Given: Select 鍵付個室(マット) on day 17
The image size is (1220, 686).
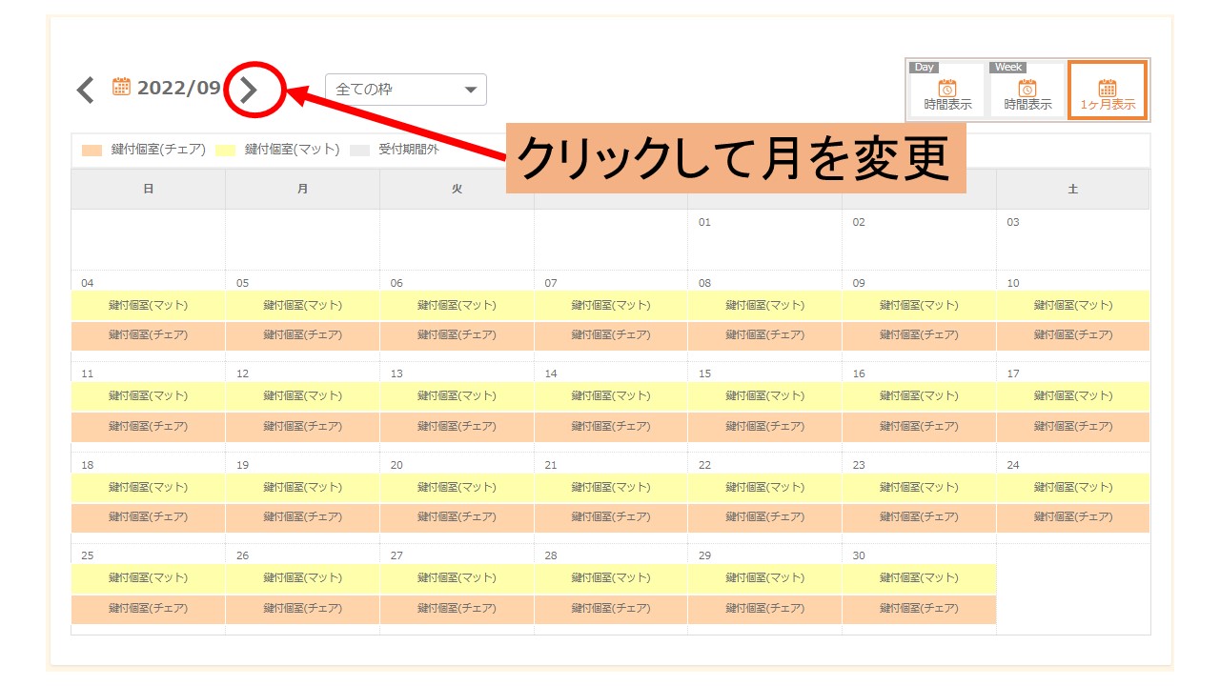Looking at the screenshot, I should tap(1073, 396).
